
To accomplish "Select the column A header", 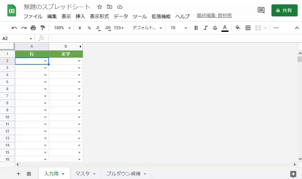I will point(32,46).
